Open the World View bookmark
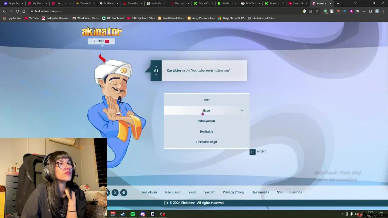388x218 pixels. tap(85, 18)
